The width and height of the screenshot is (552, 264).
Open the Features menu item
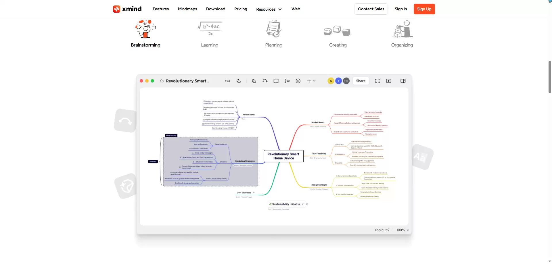[161, 9]
